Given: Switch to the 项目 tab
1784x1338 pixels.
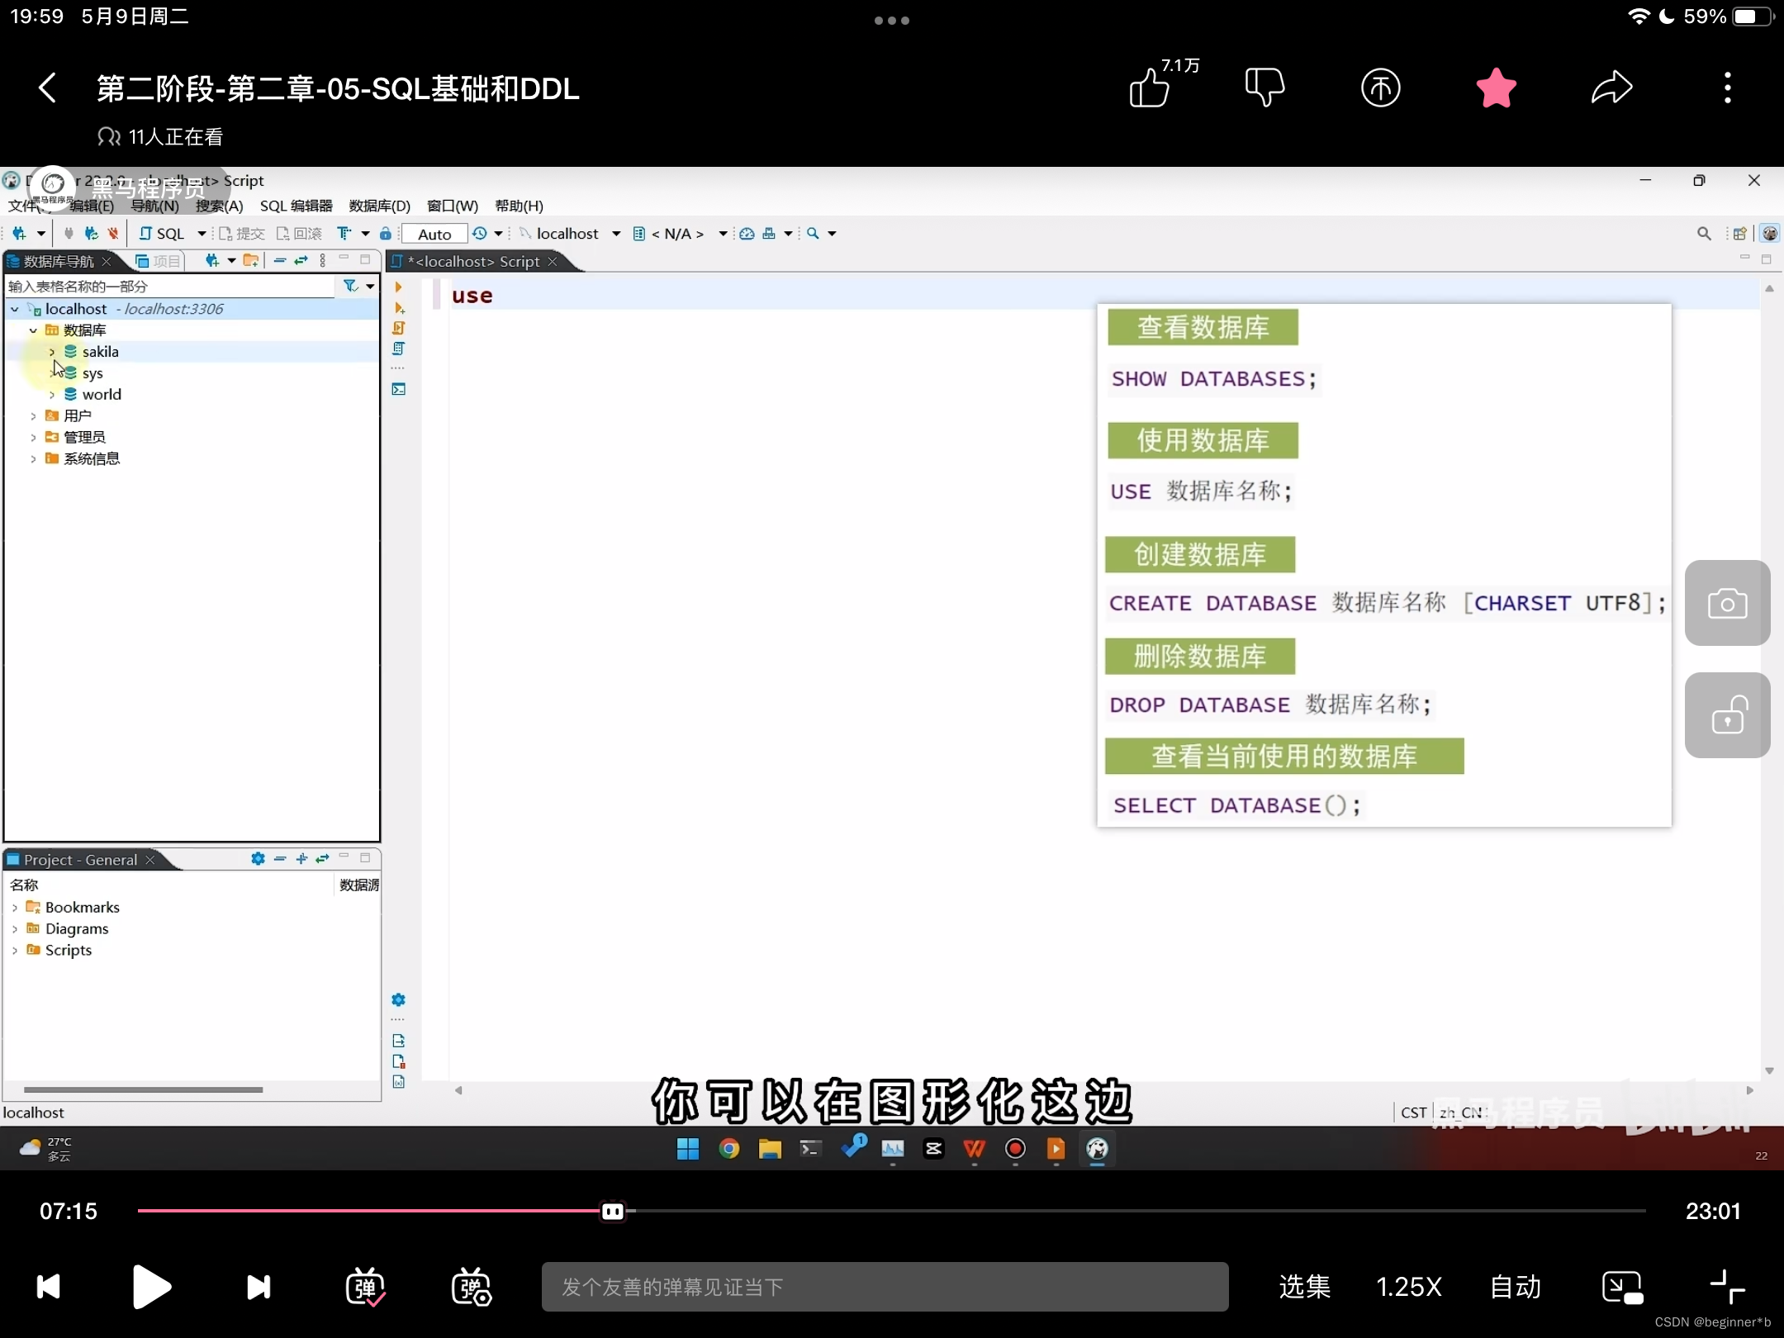Looking at the screenshot, I should [158, 261].
